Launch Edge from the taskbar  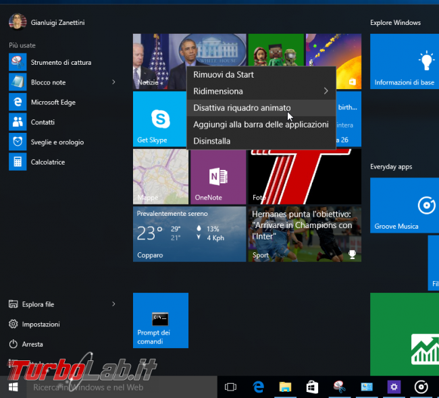coord(258,387)
